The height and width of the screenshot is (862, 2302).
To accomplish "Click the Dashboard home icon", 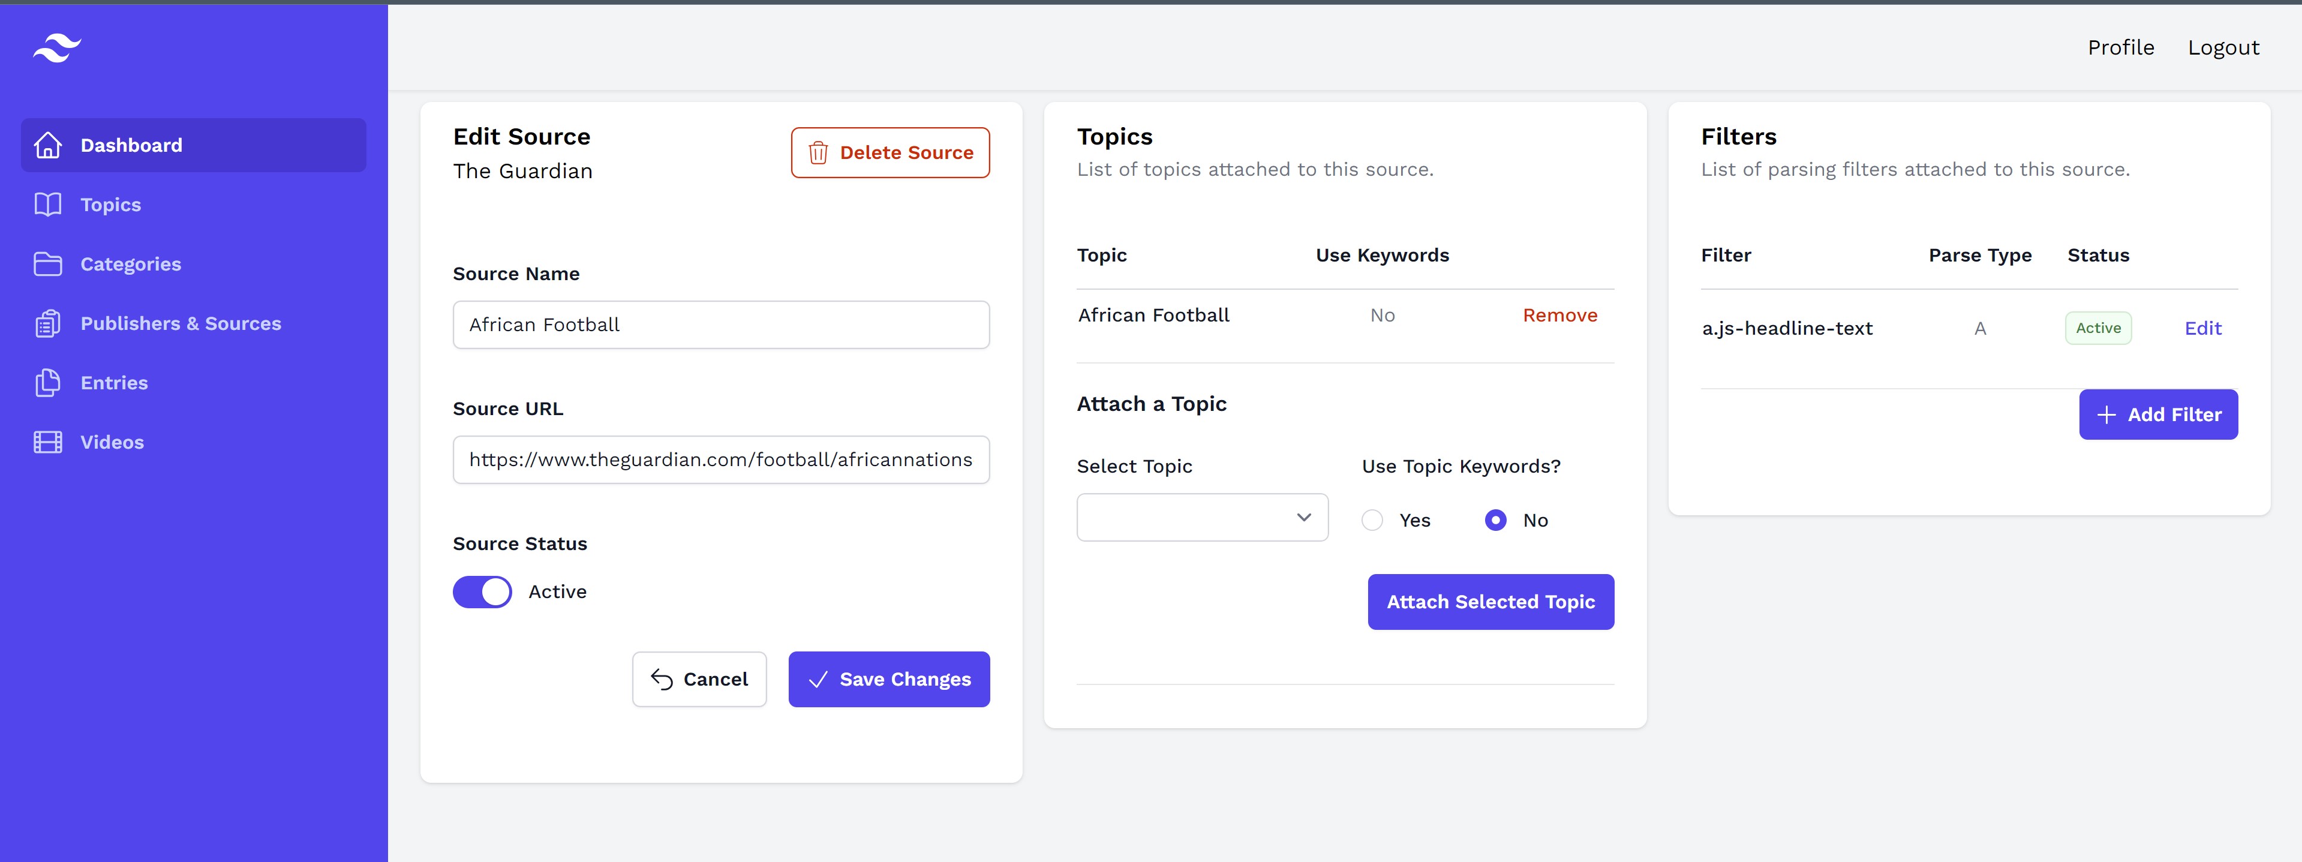I will [48, 145].
